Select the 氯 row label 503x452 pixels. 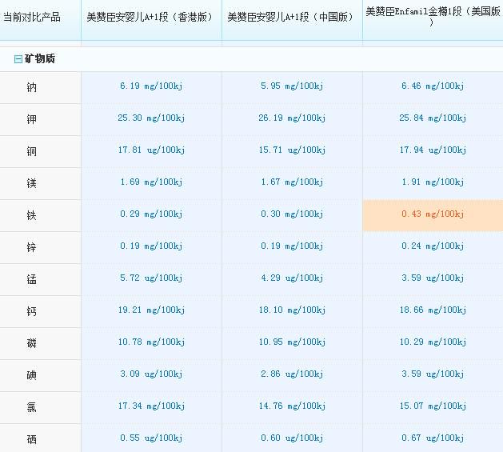pyautogui.click(x=31, y=407)
